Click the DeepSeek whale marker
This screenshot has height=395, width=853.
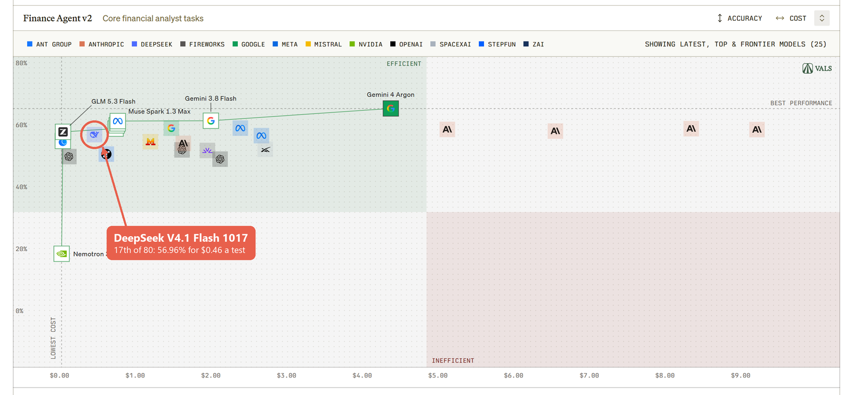point(94,135)
